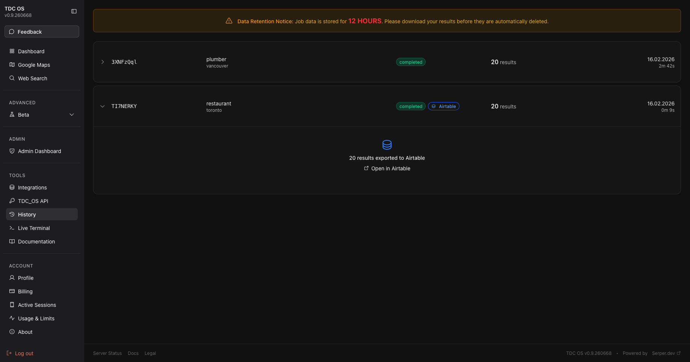This screenshot has width=690, height=362.
Task: Open the Google Maps tool in sidebar
Action: point(34,65)
